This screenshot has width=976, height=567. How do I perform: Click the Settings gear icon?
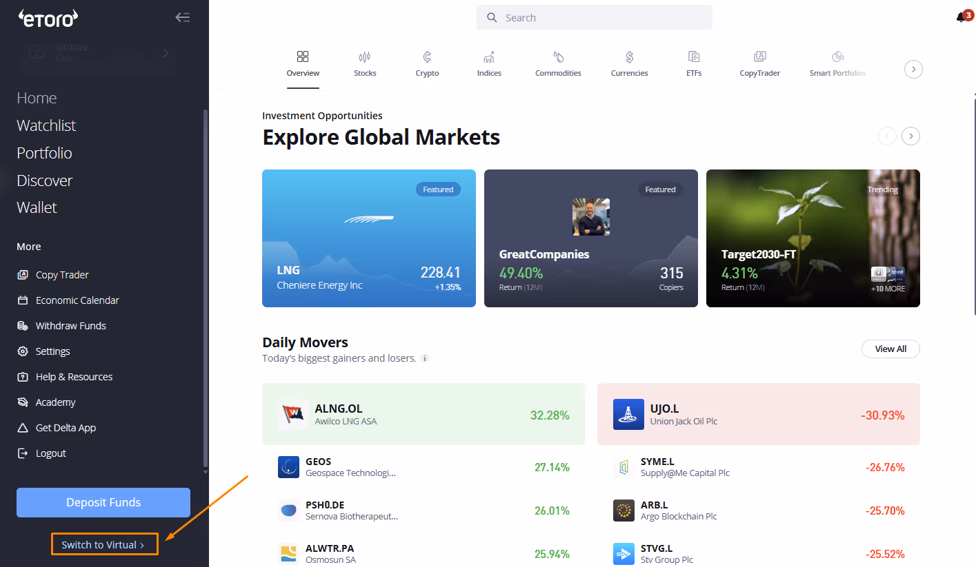22,351
